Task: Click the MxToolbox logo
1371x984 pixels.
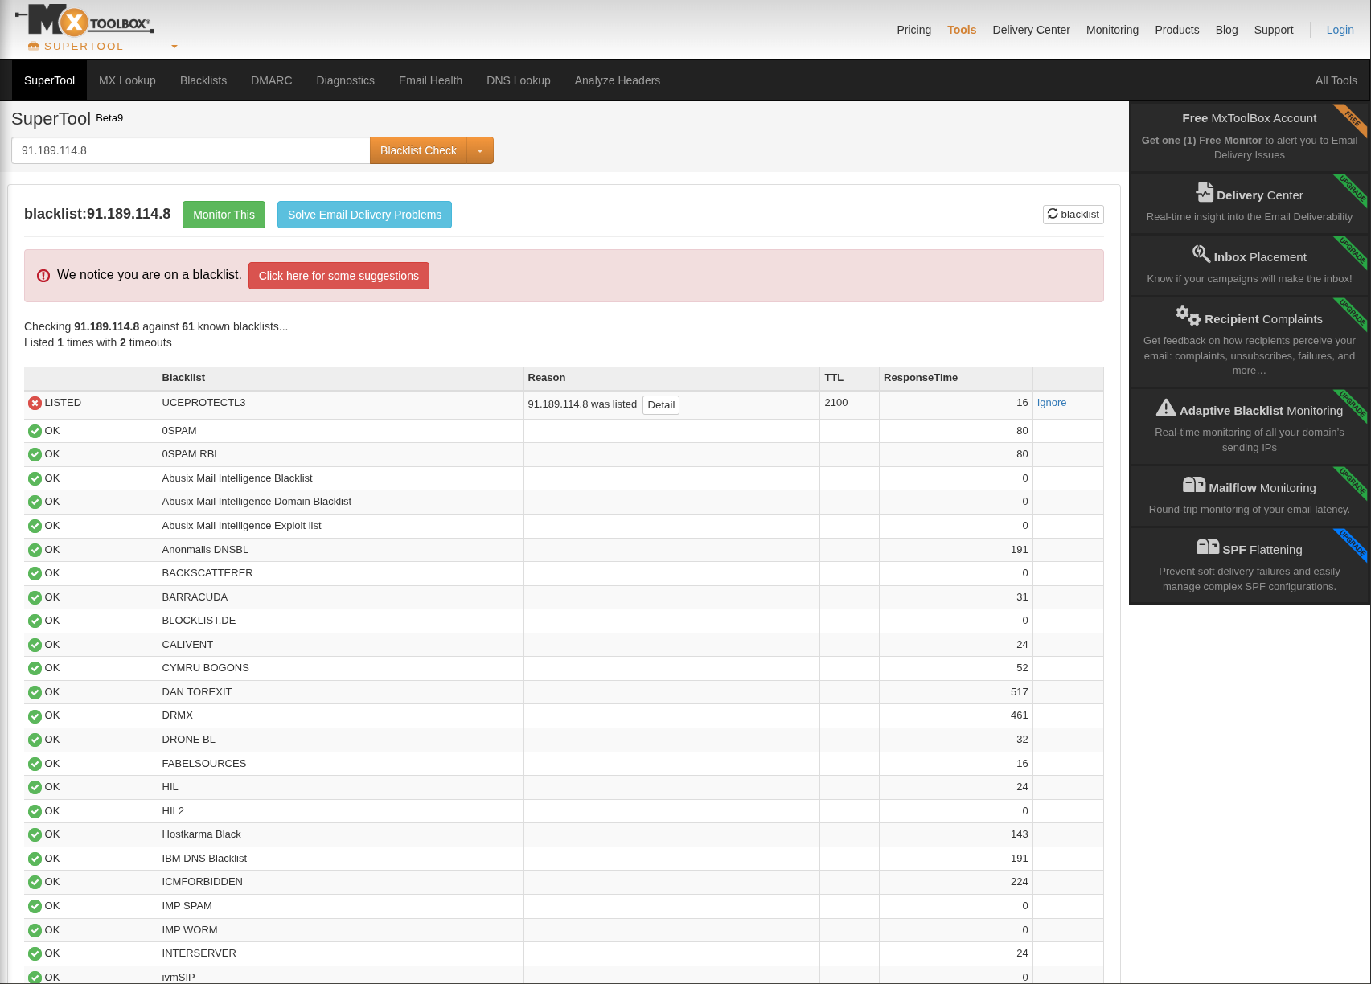Action: [84, 20]
